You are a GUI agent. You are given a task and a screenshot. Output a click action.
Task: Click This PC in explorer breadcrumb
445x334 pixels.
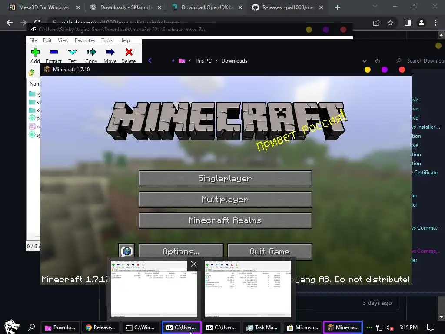pos(203,61)
